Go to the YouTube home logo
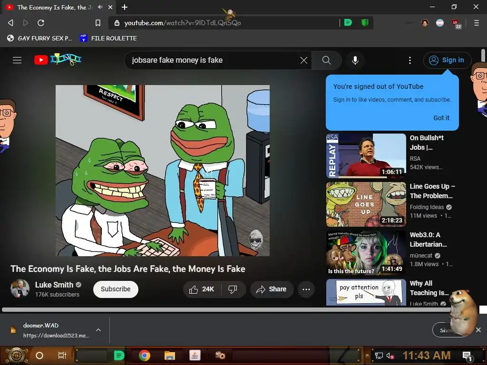Image resolution: width=487 pixels, height=365 pixels. (58, 59)
